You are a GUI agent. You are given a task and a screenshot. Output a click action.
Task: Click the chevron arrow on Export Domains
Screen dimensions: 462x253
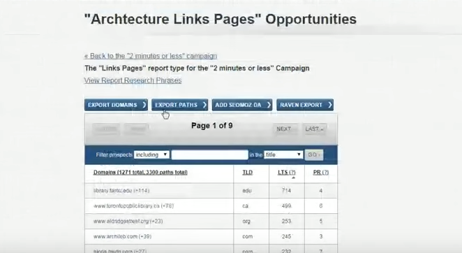[144, 105]
